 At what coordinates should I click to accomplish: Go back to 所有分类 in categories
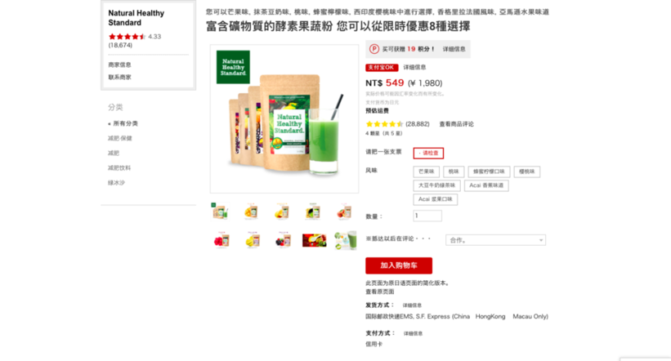click(123, 123)
